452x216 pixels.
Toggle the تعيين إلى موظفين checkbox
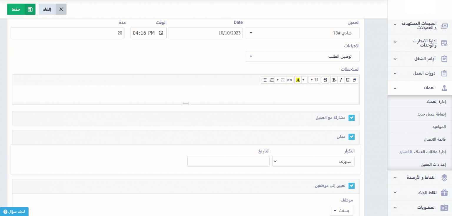pos(351,186)
